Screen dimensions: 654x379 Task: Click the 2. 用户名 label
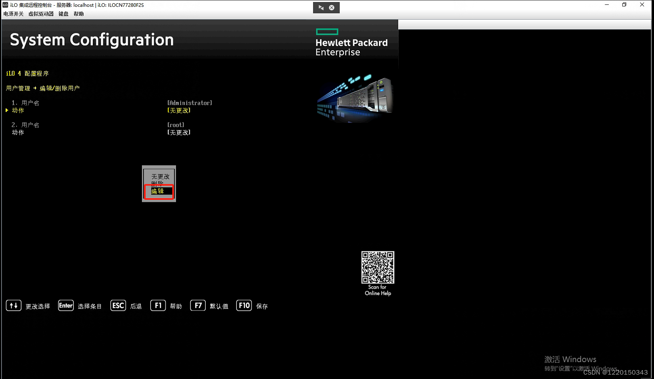pyautogui.click(x=25, y=125)
